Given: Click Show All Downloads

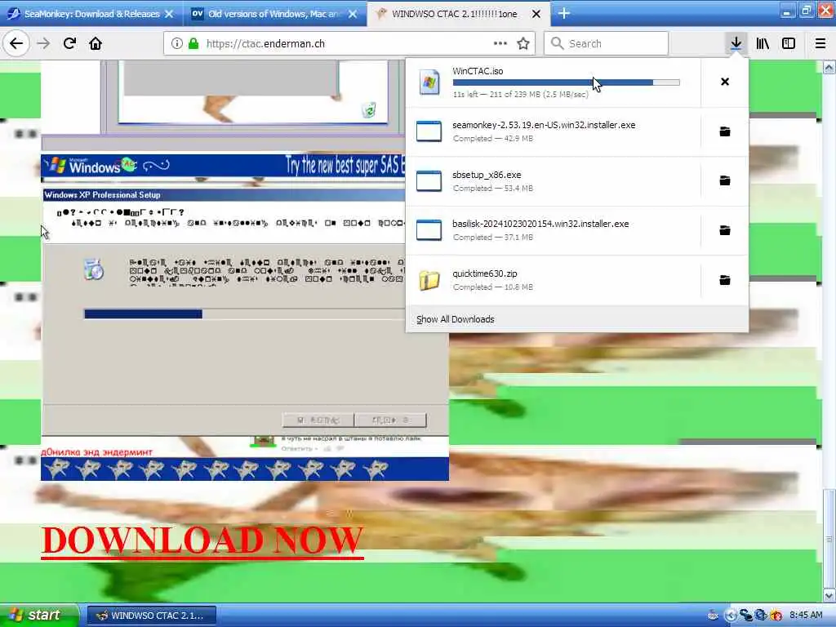Looking at the screenshot, I should point(456,319).
